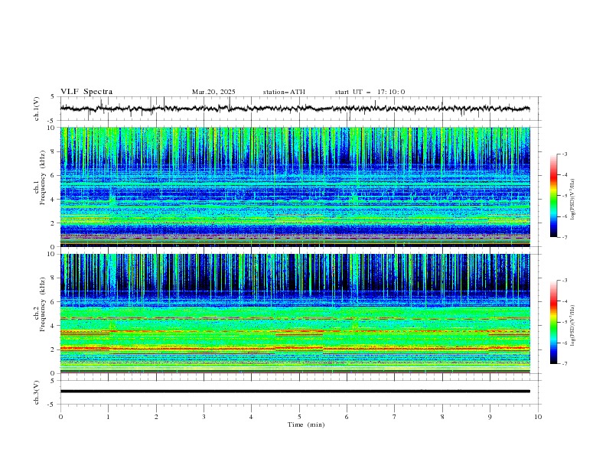The height and width of the screenshot is (468, 606).
Task: Click the time axis tick label '5'
Action: point(299,417)
